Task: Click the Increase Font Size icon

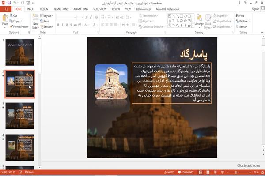Action: 87,17
